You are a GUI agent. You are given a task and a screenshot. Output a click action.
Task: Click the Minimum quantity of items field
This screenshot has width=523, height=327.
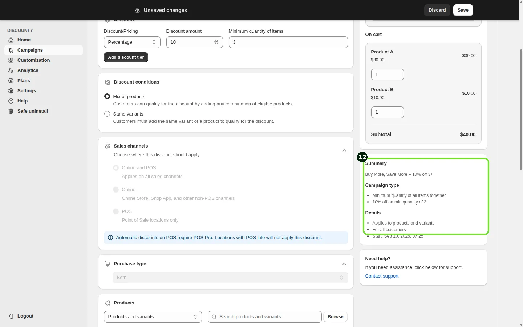(288, 42)
